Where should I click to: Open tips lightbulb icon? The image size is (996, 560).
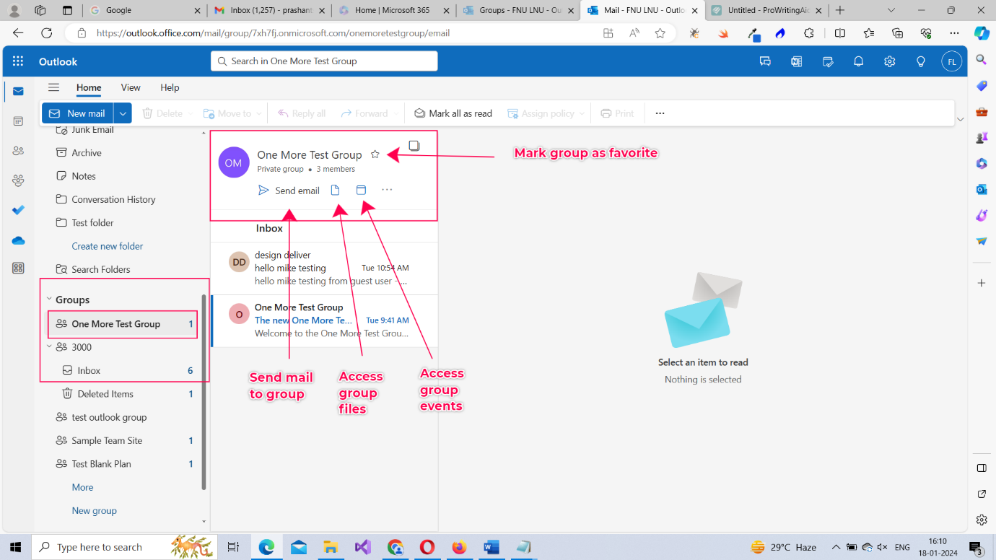point(920,61)
